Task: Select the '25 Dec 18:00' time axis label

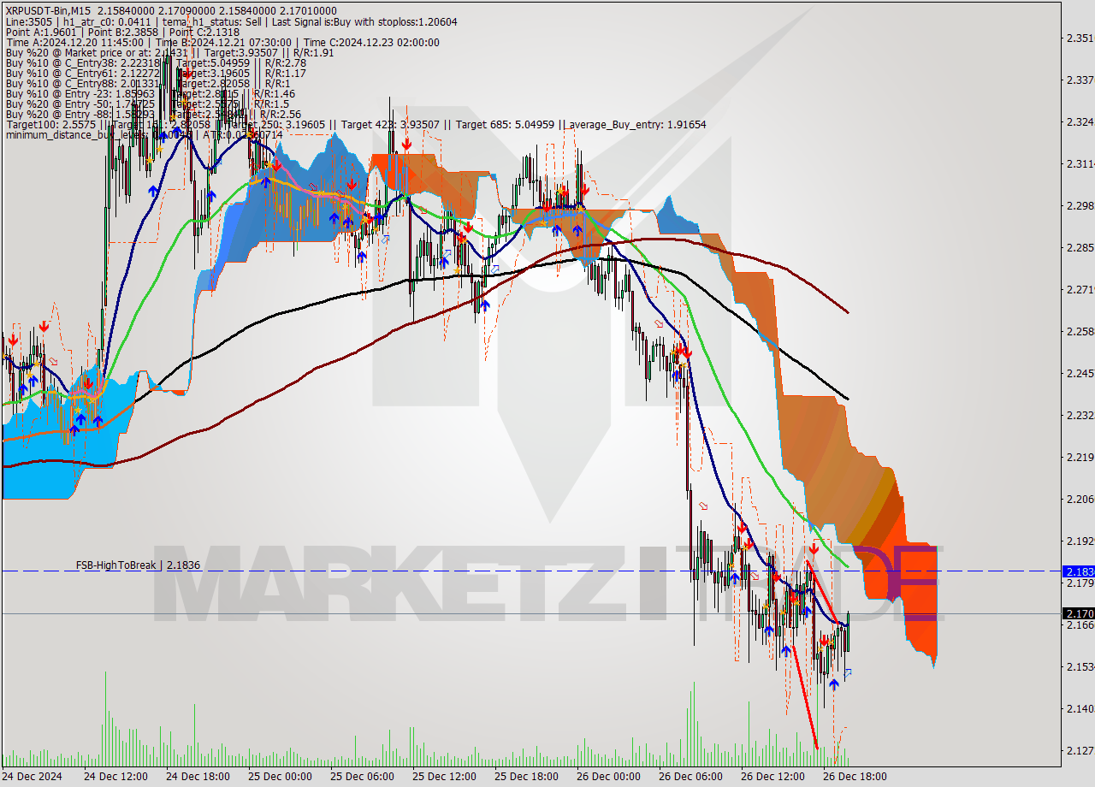Action: click(x=526, y=777)
